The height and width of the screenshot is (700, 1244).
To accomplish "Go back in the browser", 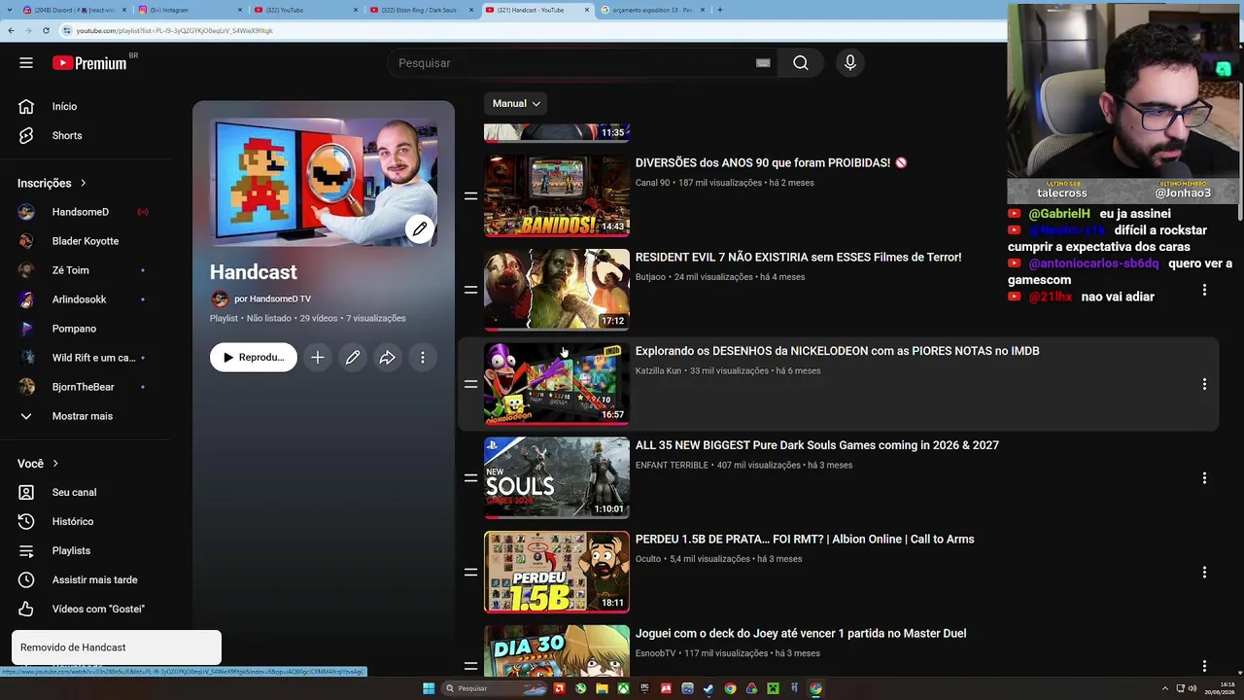I will tap(11, 30).
